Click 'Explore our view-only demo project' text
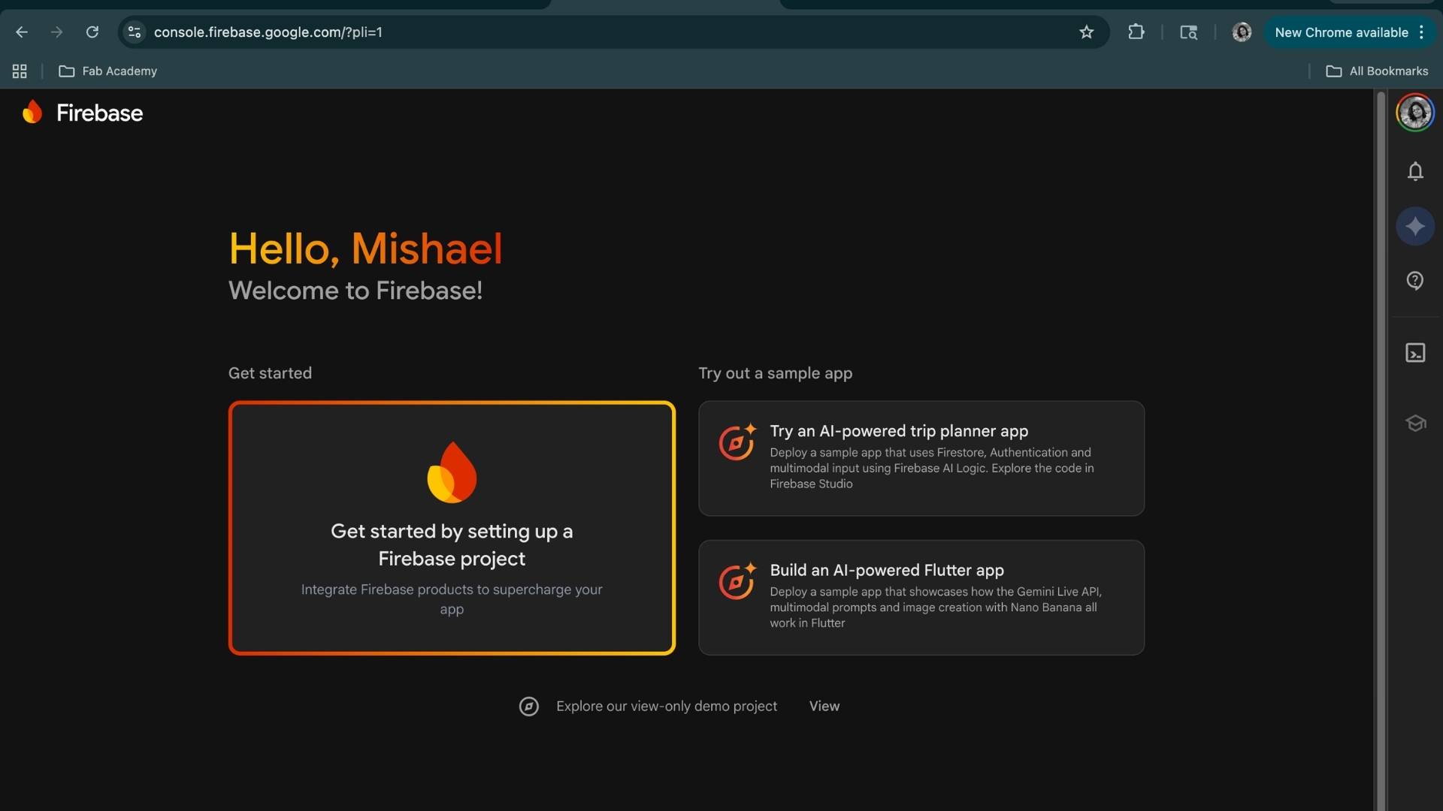The width and height of the screenshot is (1443, 811). coord(667,707)
